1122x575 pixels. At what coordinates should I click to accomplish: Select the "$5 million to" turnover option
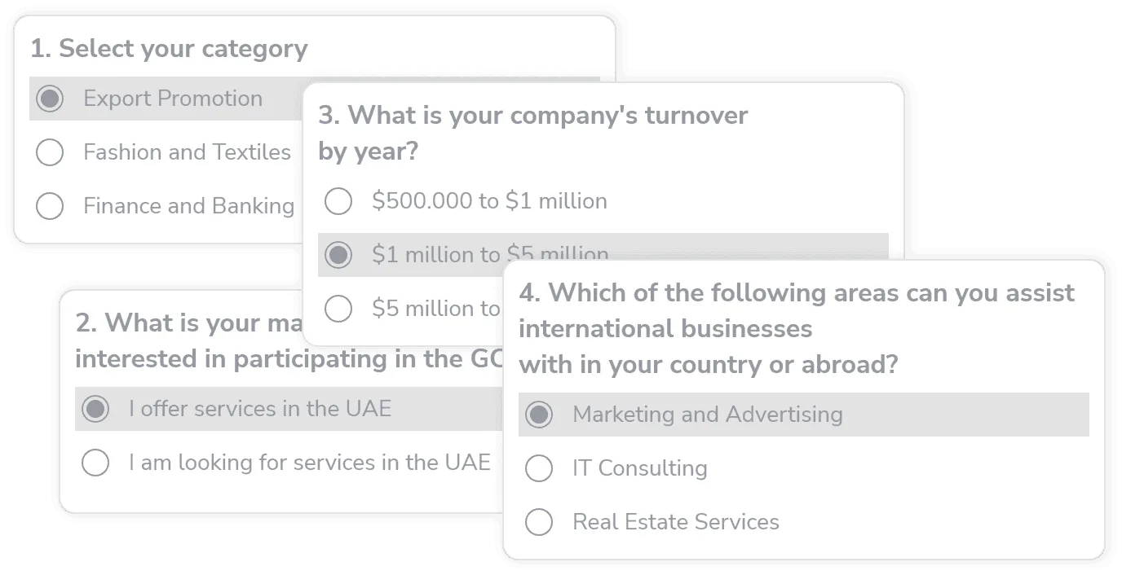click(x=338, y=309)
